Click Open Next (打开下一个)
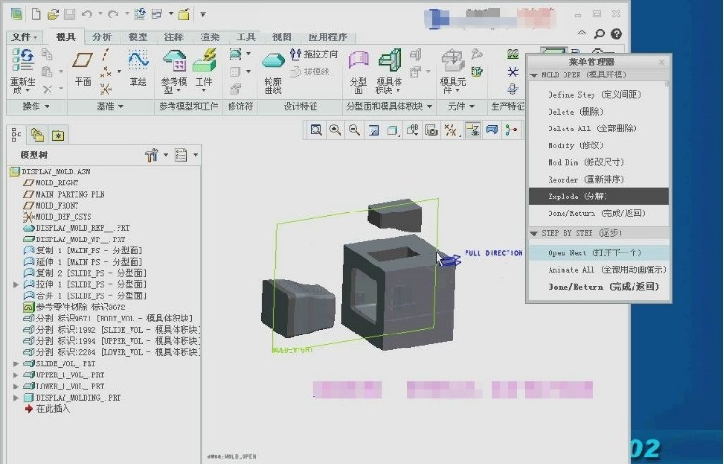This screenshot has width=724, height=464. 598,252
